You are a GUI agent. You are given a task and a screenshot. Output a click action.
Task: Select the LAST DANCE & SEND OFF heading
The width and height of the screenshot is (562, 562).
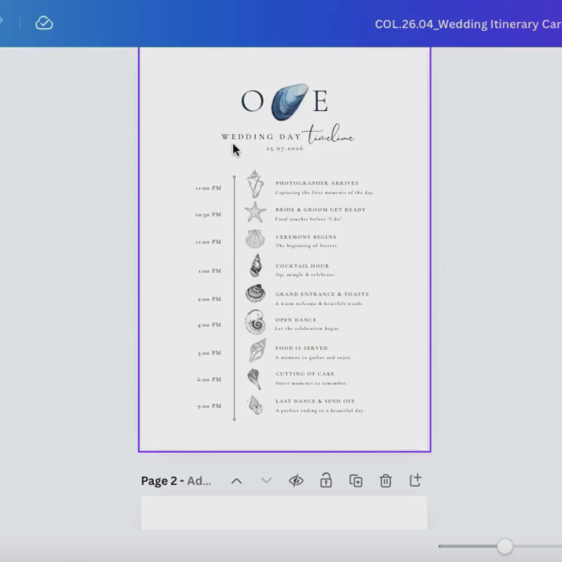point(315,401)
